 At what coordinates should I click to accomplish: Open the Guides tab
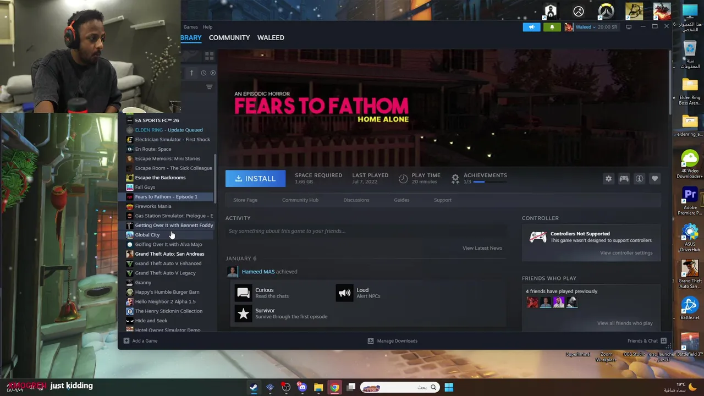coord(402,200)
